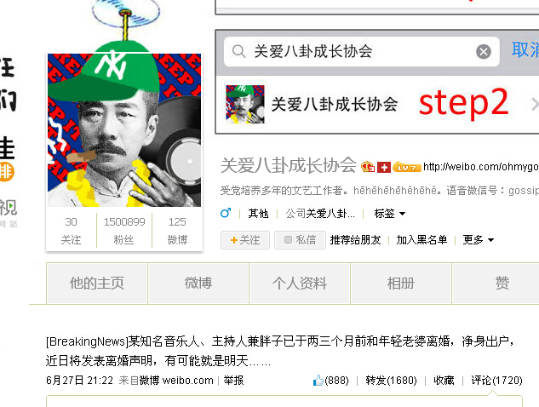Image resolution: width=539 pixels, height=407 pixels.
Task: Click the large profile avatar picture
Action: pyautogui.click(x=124, y=130)
